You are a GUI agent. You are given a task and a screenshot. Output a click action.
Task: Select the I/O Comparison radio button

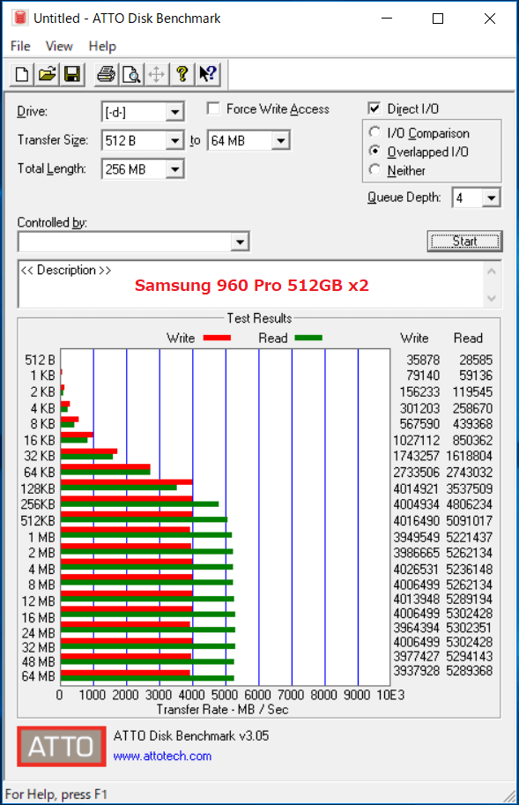click(374, 132)
